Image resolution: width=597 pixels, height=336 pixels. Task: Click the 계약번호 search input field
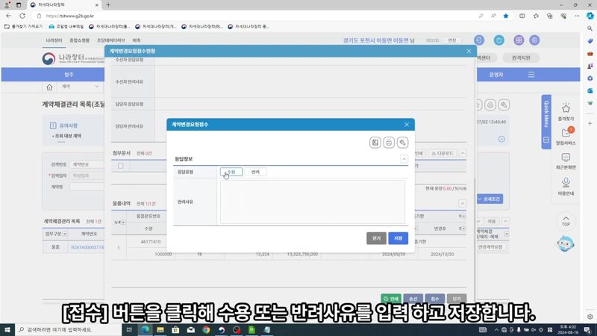pos(87,164)
